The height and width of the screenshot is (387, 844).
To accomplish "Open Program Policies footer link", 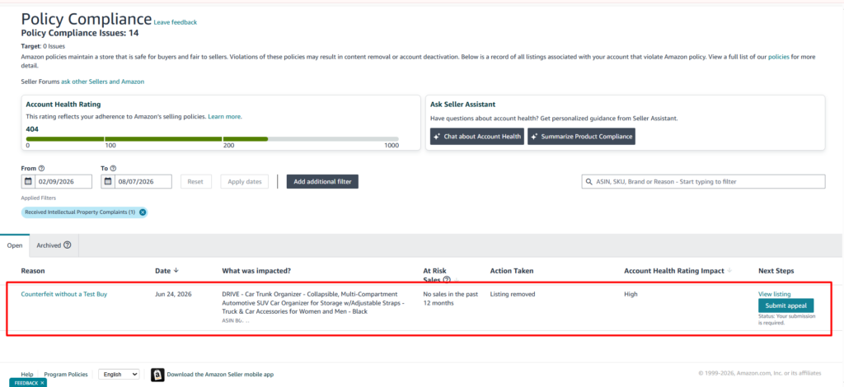I will (66, 374).
